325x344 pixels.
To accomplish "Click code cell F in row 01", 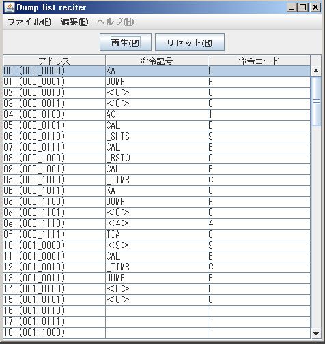I will pos(259,82).
